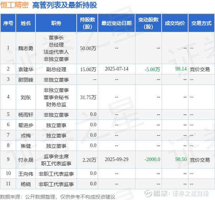Click 非职工代表监事 in 王向伟's row
This screenshot has width=215, height=200.
coord(56,174)
